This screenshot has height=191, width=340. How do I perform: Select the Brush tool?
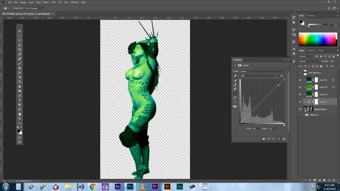tap(20, 63)
